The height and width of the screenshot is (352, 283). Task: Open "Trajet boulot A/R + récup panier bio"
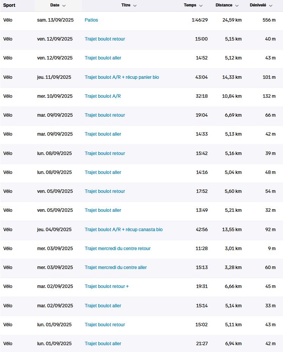pos(122,77)
